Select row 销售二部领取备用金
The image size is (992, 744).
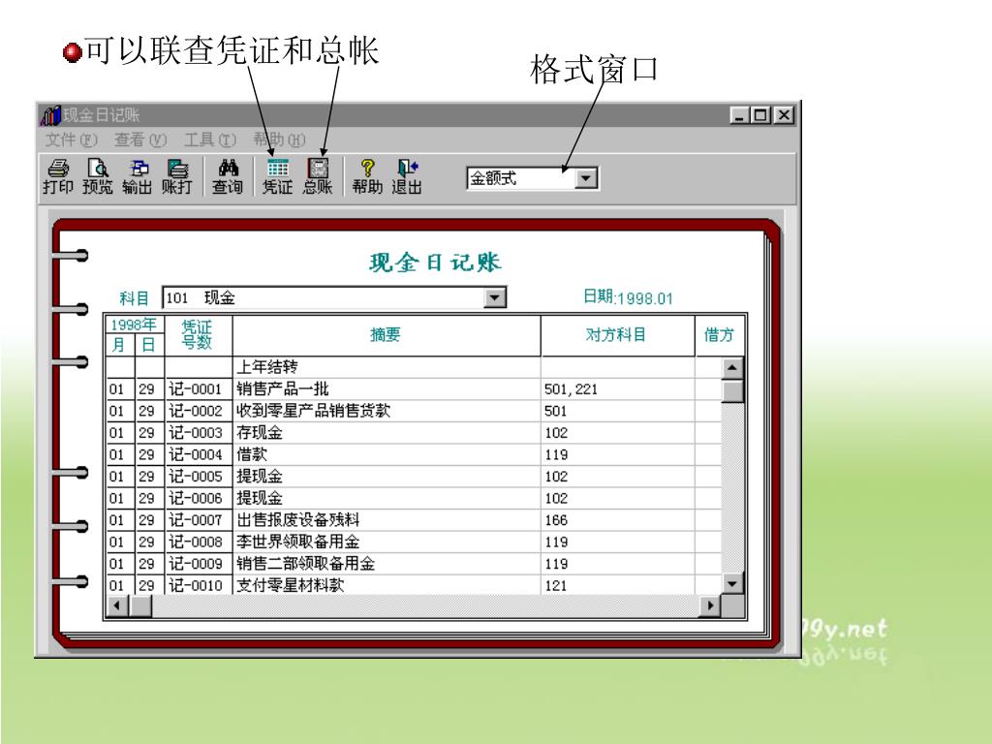[x=414, y=564]
